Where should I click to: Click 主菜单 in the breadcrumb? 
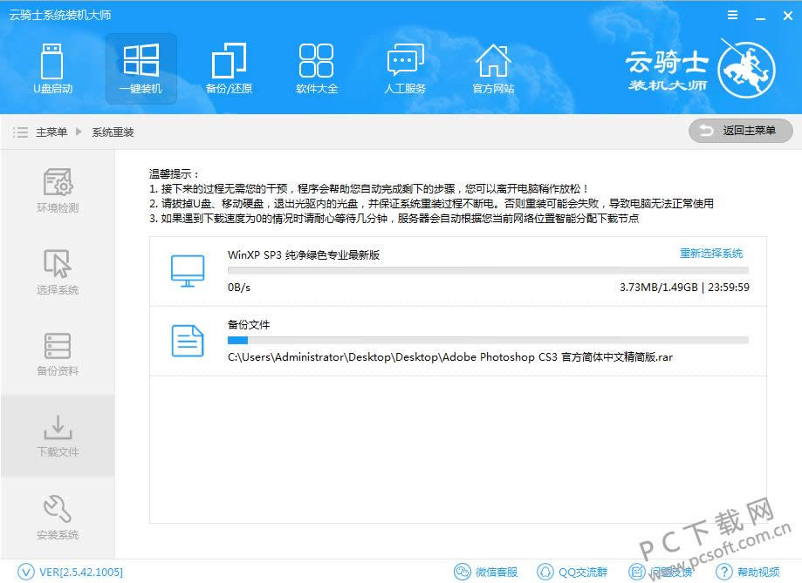[x=51, y=132]
